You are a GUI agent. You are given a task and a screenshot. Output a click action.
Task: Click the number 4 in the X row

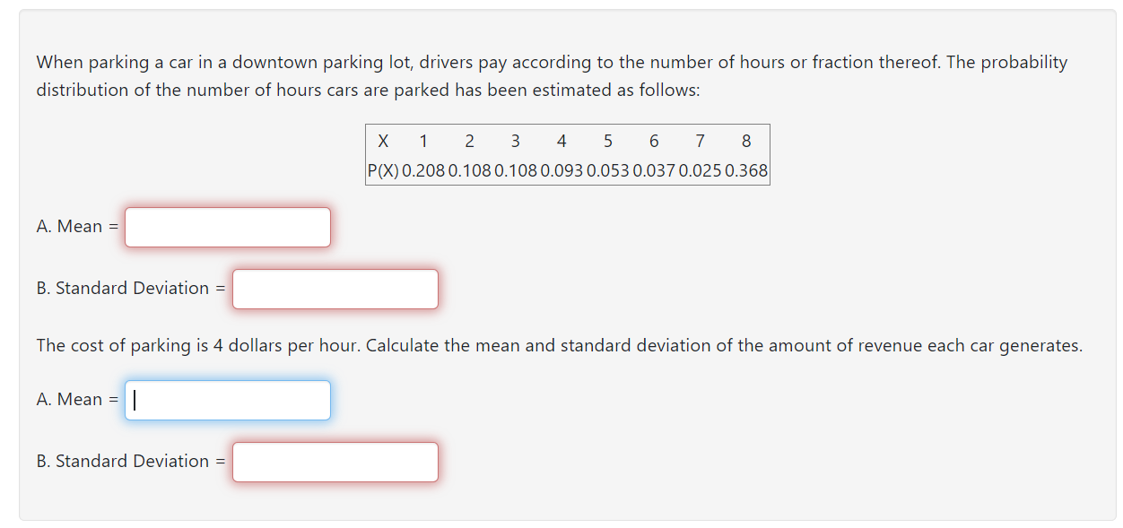click(561, 141)
